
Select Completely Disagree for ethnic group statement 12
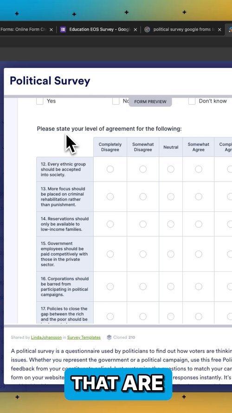coord(110,169)
